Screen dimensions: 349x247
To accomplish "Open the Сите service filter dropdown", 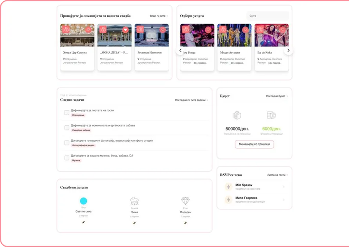I will click(x=267, y=16).
